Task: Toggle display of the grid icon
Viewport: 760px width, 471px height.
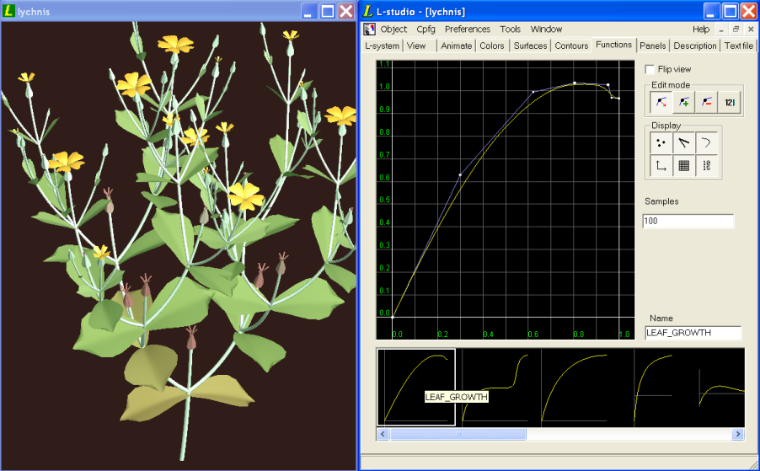Action: [683, 166]
